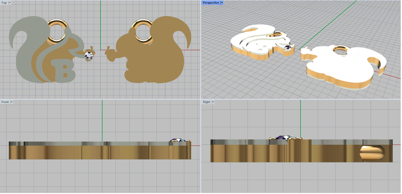Select the rounded gold ring end in Right view
This screenshot has height=194, width=402.
point(372,153)
